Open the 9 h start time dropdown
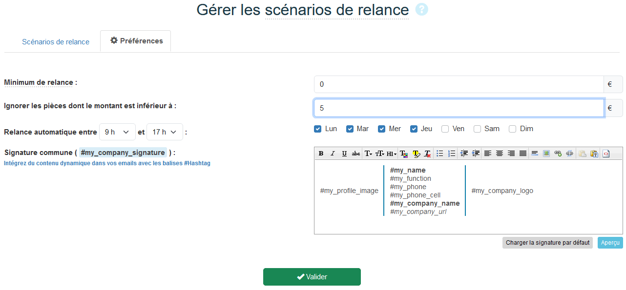This screenshot has height=290, width=626. tap(117, 131)
